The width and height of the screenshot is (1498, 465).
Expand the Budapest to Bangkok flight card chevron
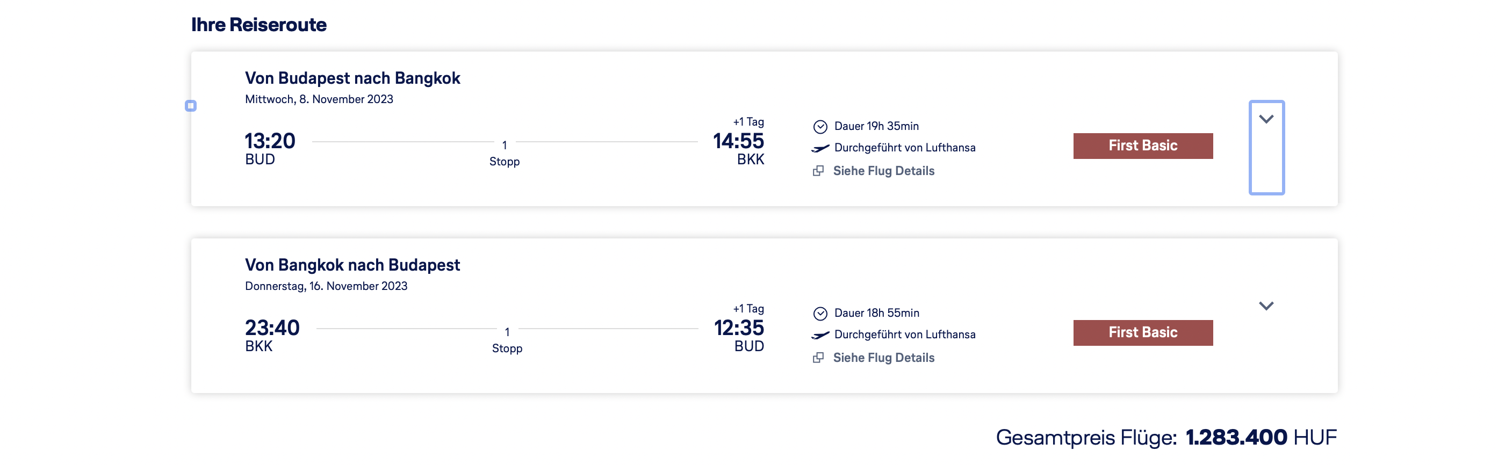(x=1266, y=119)
